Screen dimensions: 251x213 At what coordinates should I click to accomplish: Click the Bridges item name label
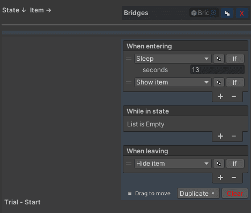point(136,13)
